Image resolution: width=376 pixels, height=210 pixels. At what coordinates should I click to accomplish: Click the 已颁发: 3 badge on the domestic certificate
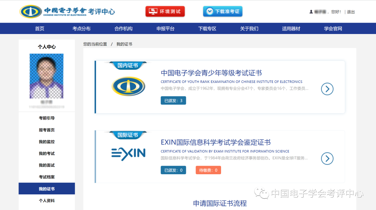pos(173,100)
